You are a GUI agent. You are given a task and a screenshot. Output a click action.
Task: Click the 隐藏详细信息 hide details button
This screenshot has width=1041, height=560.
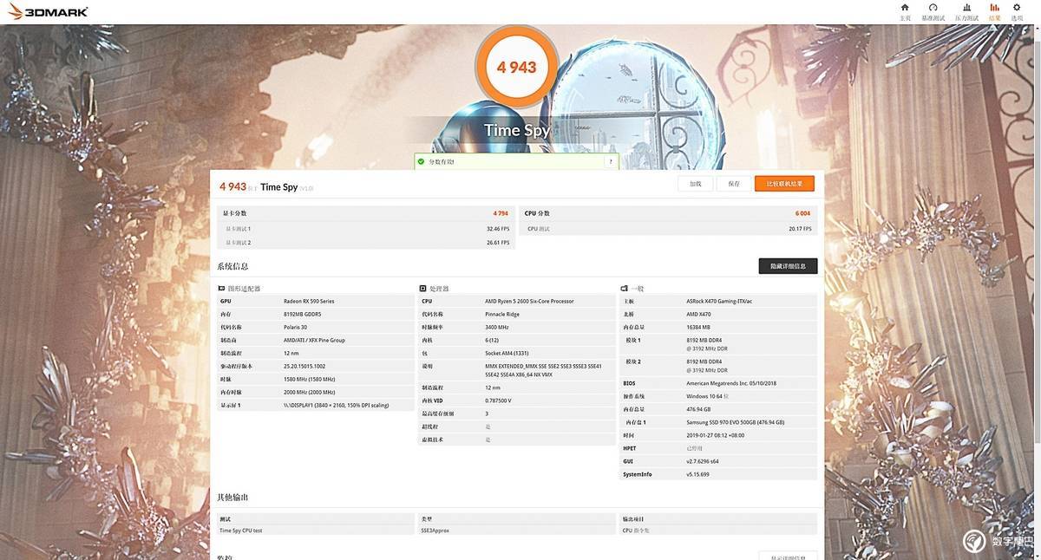click(788, 266)
